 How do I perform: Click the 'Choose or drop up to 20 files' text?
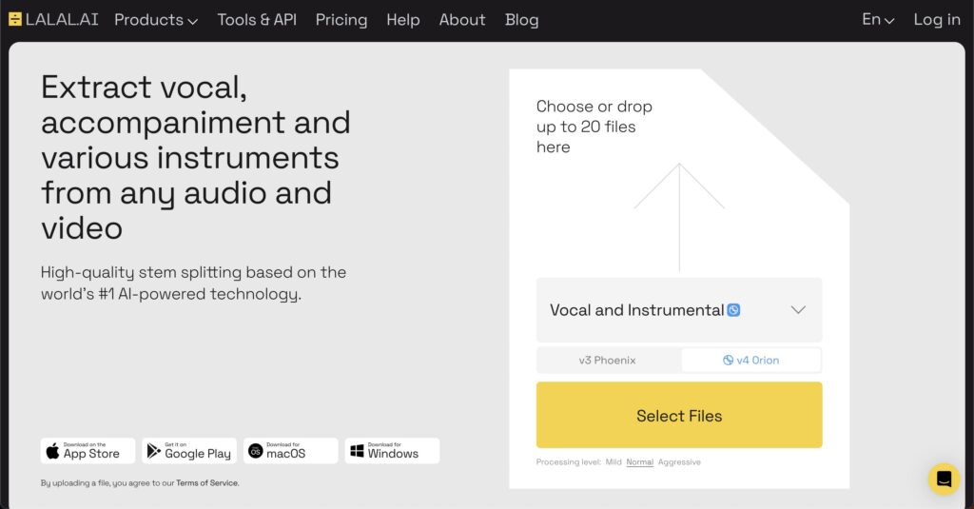click(x=594, y=127)
